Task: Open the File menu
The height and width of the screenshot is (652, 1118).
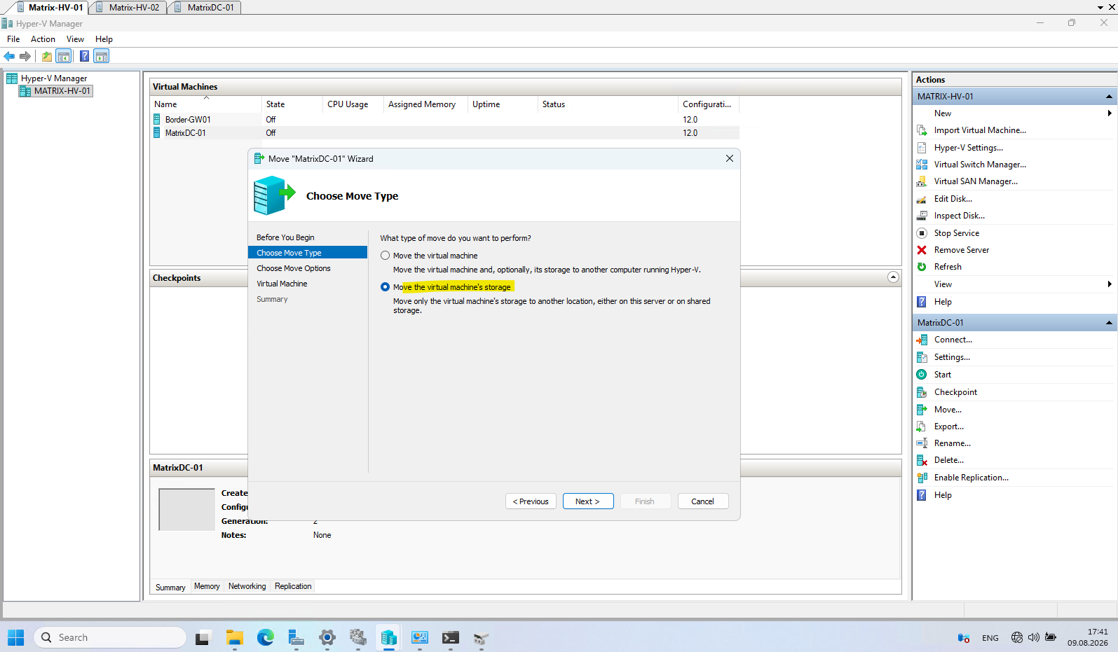Action: click(13, 39)
